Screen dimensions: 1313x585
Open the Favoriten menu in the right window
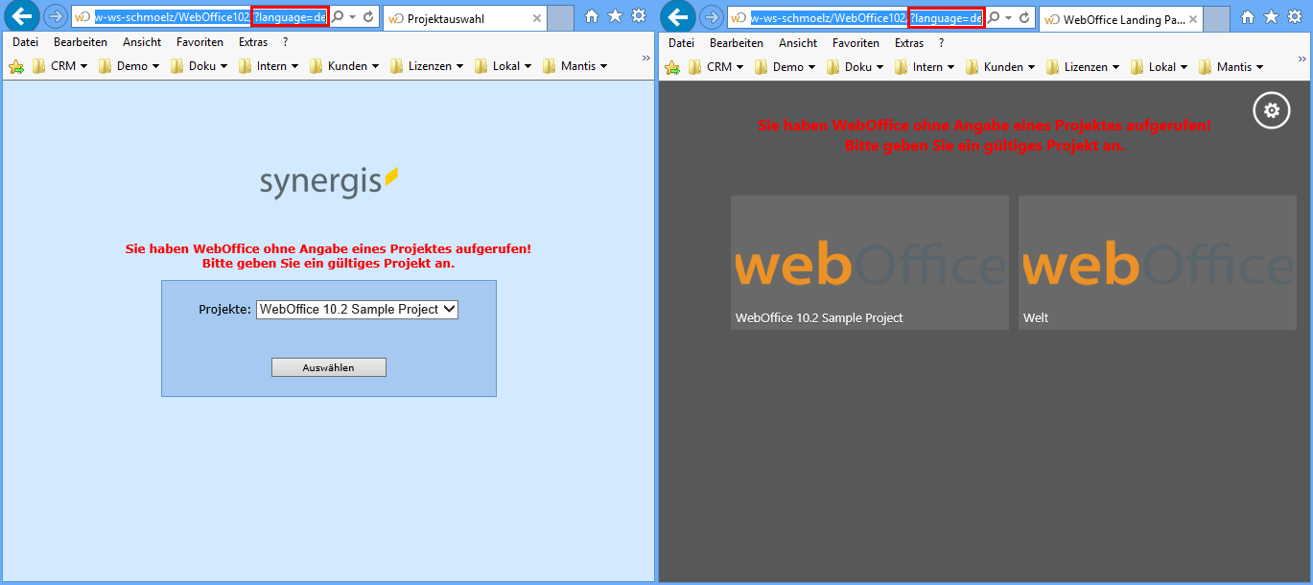[x=856, y=42]
